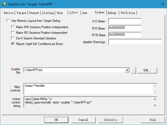The height and width of the screenshot is (125, 167).
Task: Confirm settings with the OK button
Action: (x=56, y=120)
